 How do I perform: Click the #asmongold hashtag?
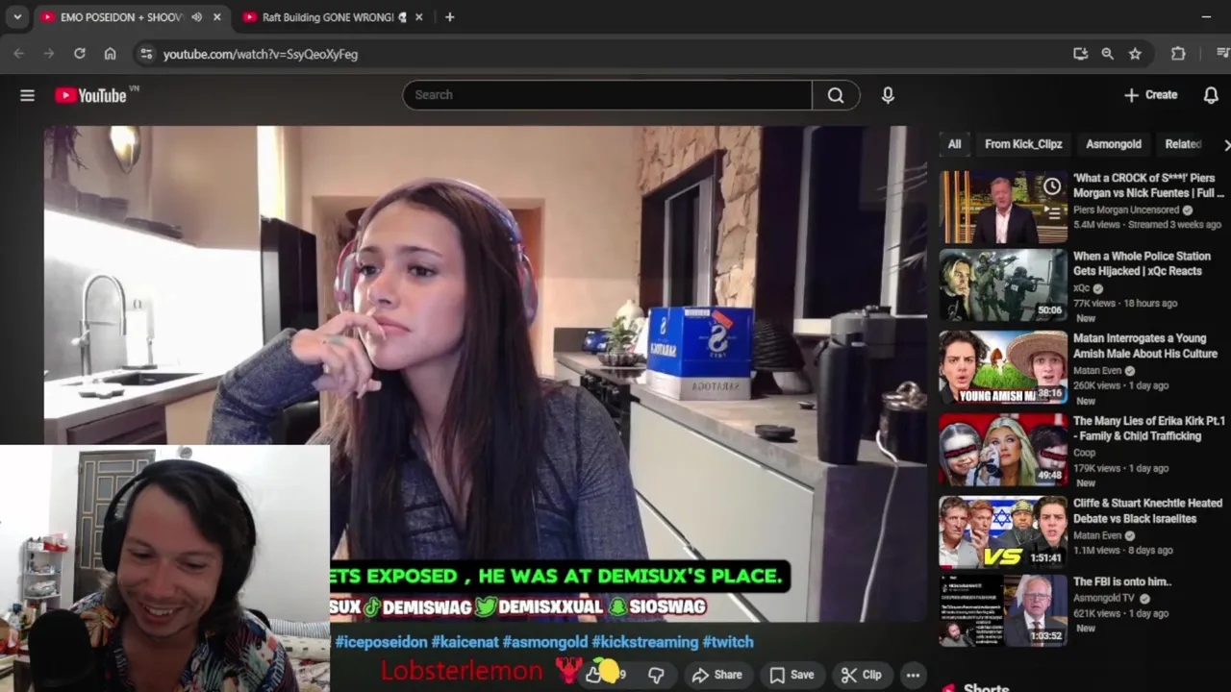click(545, 642)
